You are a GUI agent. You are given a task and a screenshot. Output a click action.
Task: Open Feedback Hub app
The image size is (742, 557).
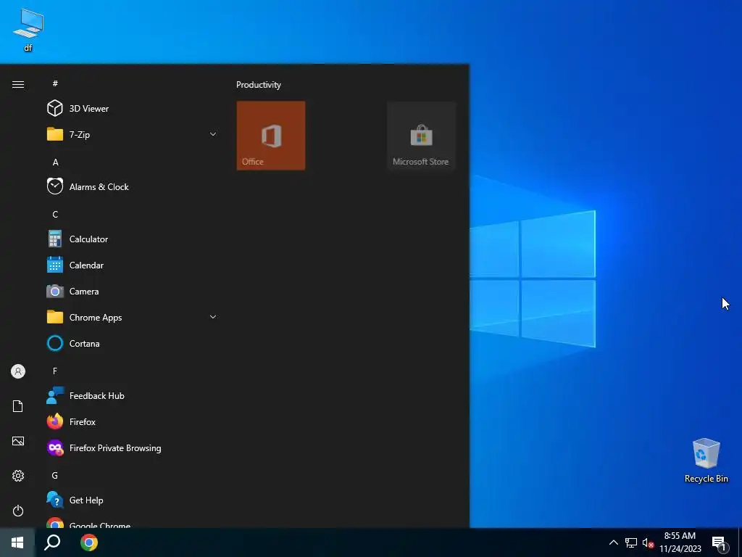click(132, 395)
